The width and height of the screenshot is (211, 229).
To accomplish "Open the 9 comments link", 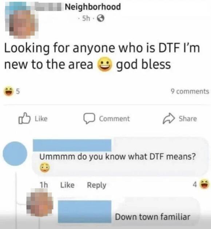I will pos(190,91).
